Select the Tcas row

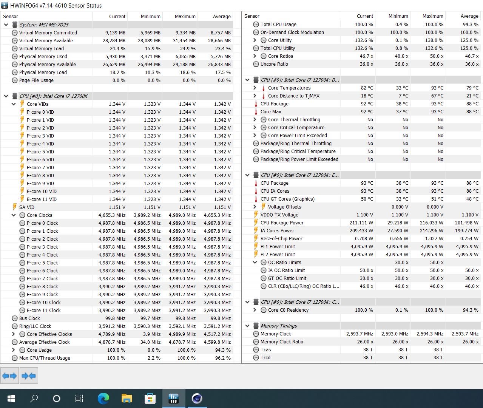tap(361, 349)
